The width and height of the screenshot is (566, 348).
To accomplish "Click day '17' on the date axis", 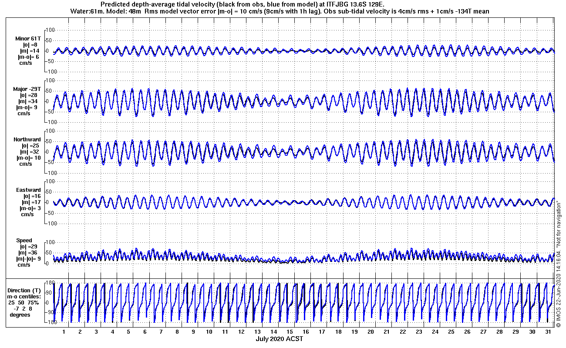I will point(322,332).
